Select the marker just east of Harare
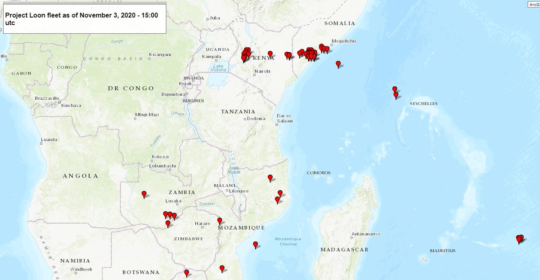540x280 pixels. point(220,221)
